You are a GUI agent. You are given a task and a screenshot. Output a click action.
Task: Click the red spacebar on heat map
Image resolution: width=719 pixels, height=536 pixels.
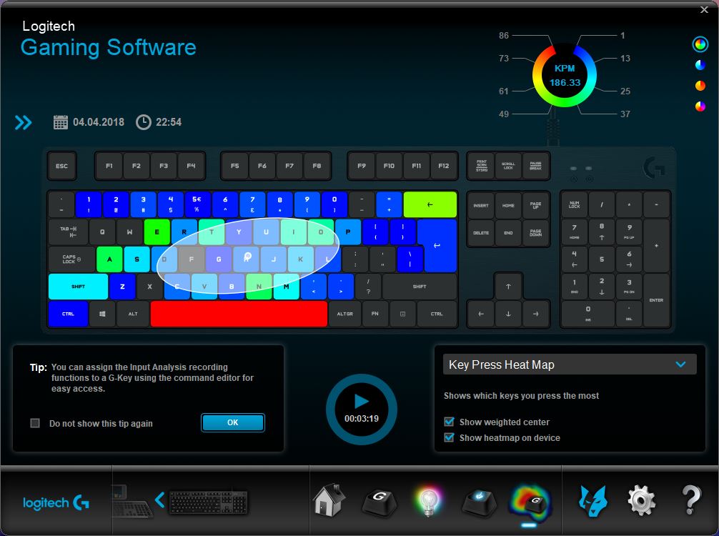pos(239,314)
